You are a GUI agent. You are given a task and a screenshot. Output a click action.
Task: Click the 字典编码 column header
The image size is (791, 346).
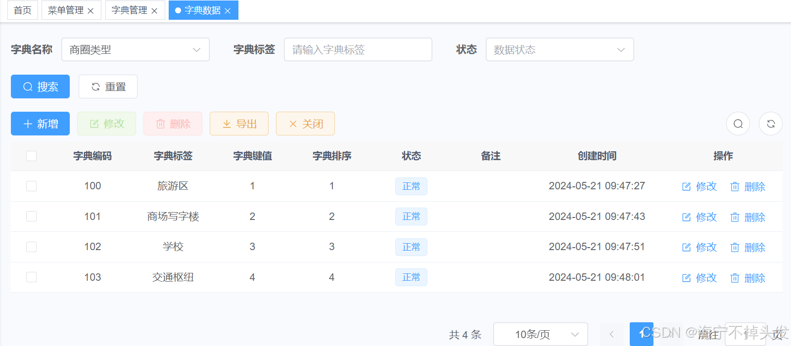pos(93,156)
